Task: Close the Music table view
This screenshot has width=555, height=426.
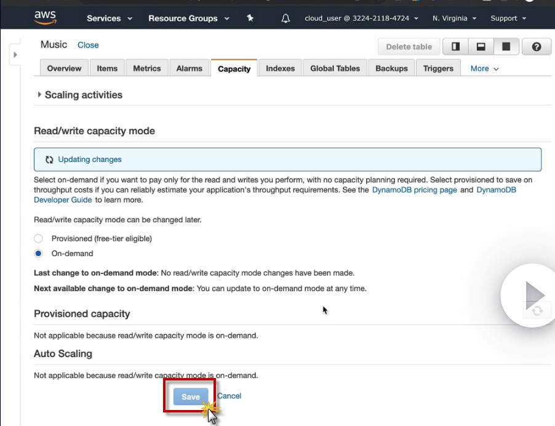Action: 88,45
